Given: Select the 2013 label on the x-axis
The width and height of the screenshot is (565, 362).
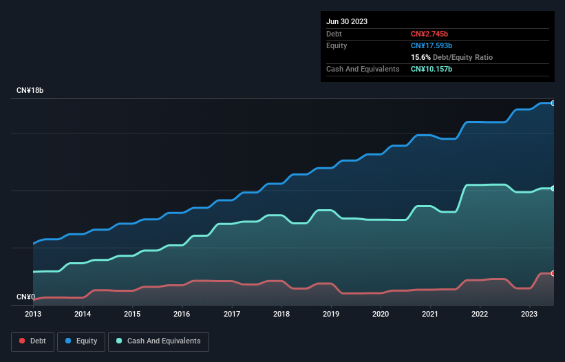Looking at the screenshot, I should tap(33, 314).
